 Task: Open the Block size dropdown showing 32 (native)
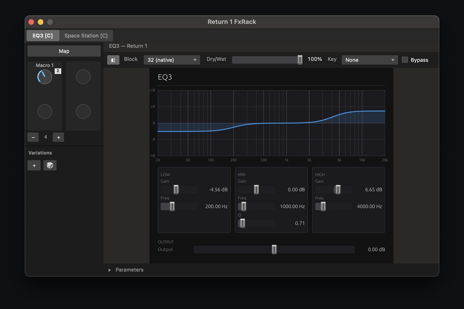tap(172, 60)
